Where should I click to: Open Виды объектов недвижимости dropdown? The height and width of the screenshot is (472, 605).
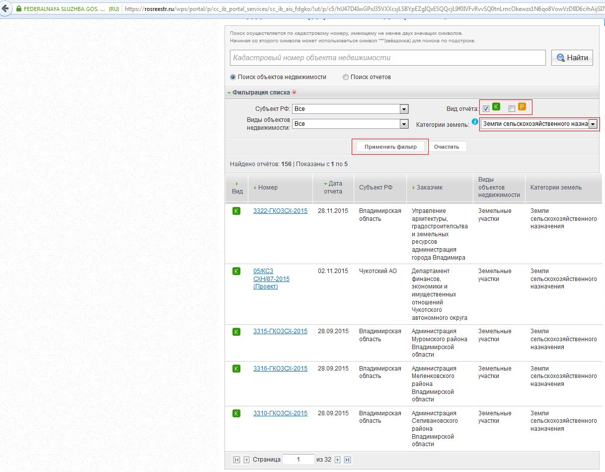coord(404,124)
